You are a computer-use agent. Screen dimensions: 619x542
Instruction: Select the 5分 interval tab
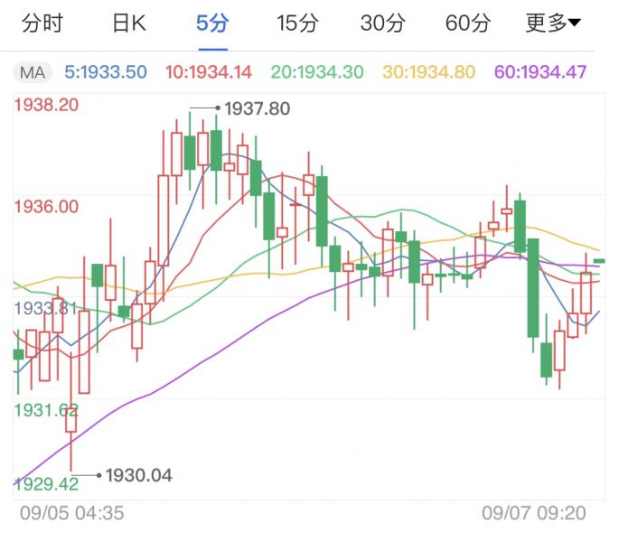213,23
